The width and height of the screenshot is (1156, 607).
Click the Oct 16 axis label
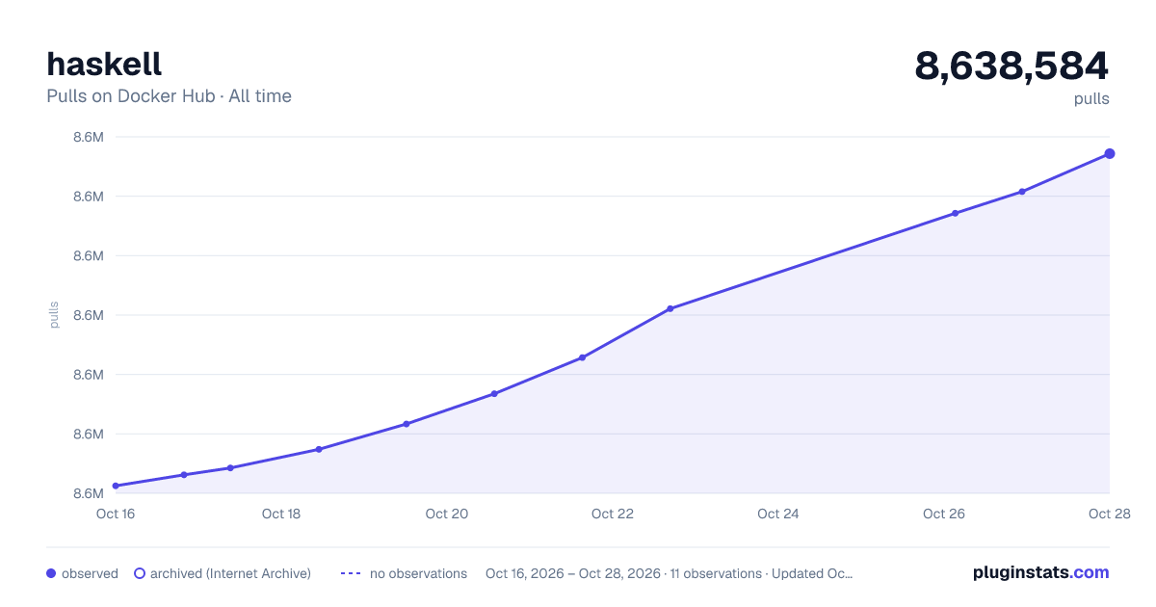(116, 514)
